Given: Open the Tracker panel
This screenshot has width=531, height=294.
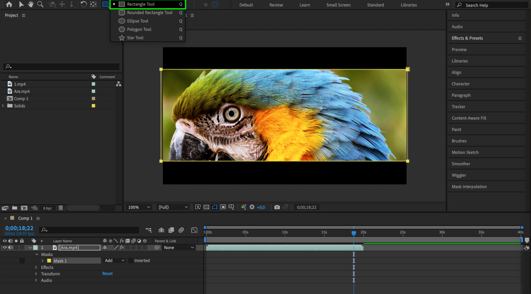Looking at the screenshot, I should tap(458, 107).
